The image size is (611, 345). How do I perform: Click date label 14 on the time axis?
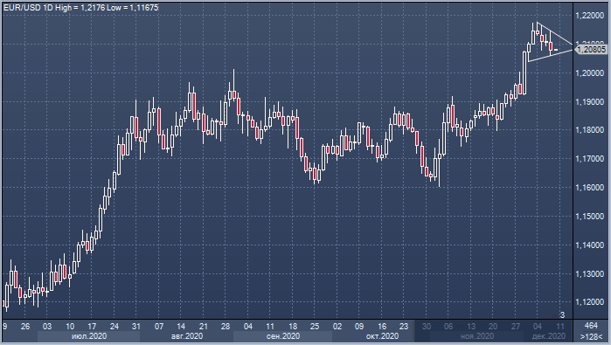(181, 327)
